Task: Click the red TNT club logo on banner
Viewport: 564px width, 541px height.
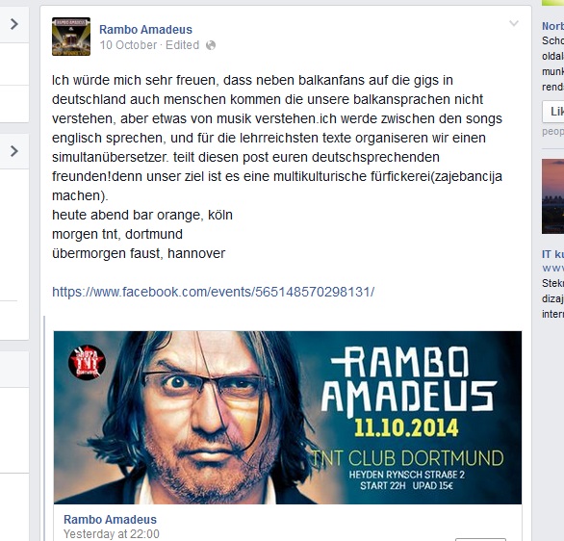Action: tap(87, 363)
